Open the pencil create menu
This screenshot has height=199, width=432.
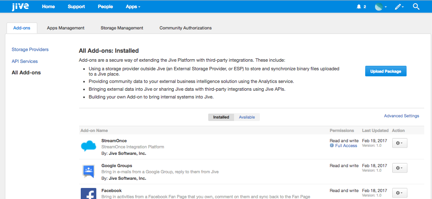click(x=399, y=7)
